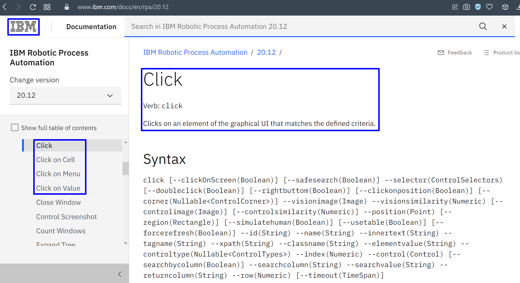Open the blue shield privacy icon
This screenshot has height=283, width=520.
pos(478,7)
